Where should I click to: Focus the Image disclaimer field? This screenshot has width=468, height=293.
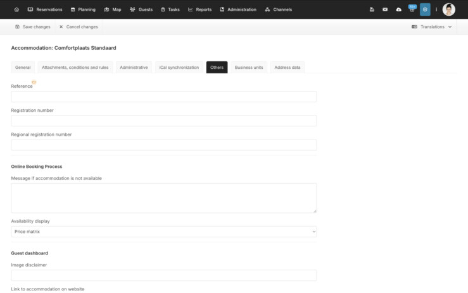(164, 275)
